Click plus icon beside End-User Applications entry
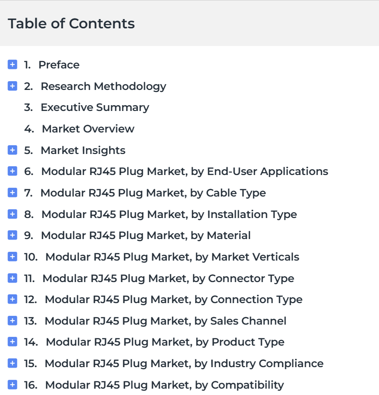379x395 pixels. coord(12,171)
